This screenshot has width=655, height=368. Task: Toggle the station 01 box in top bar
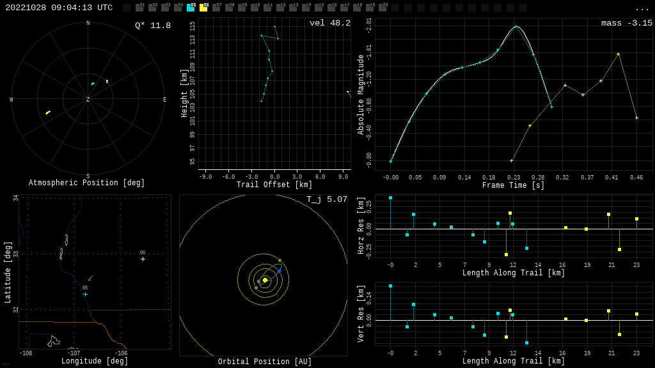pos(139,8)
